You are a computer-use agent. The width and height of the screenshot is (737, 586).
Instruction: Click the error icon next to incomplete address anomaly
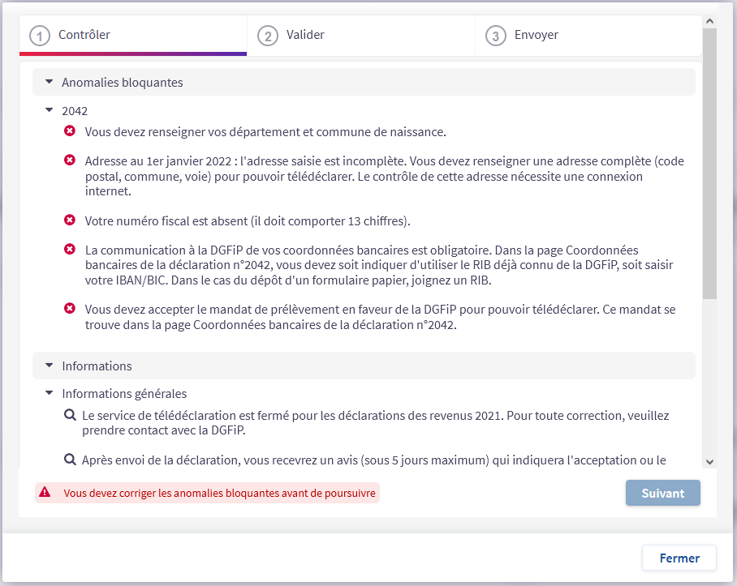tap(70, 161)
